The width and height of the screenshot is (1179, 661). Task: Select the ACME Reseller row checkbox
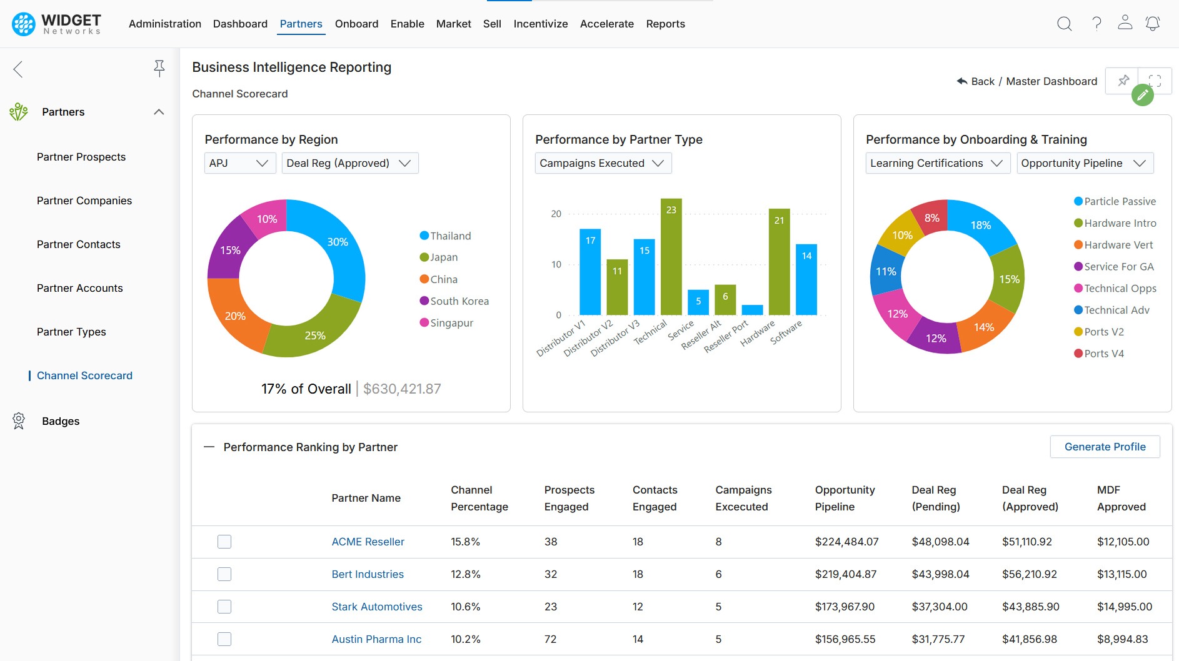(x=224, y=542)
